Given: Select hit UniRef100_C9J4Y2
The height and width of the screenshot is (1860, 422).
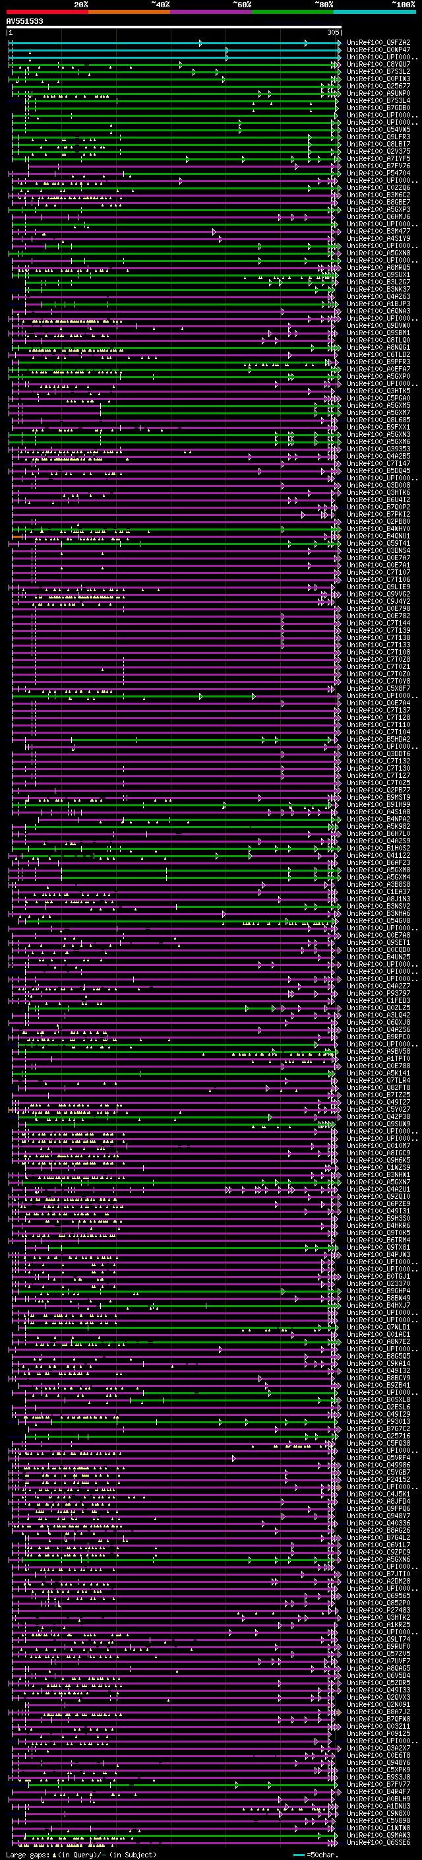Looking at the screenshot, I should (378, 602).
